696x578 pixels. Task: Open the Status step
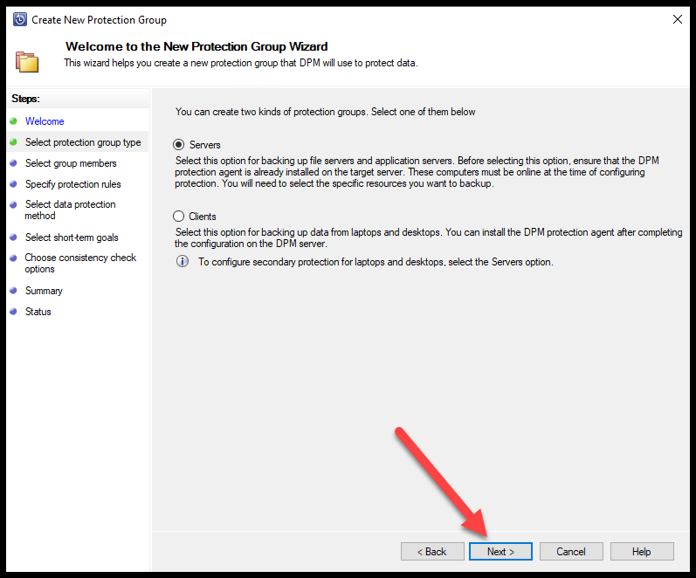pyautogui.click(x=38, y=312)
